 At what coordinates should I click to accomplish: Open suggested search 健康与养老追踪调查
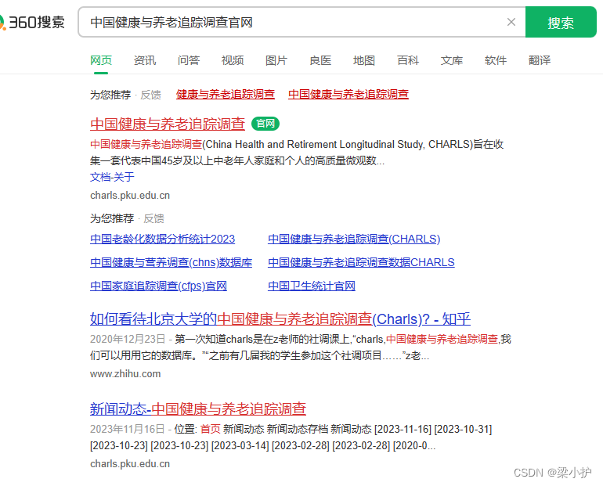226,94
